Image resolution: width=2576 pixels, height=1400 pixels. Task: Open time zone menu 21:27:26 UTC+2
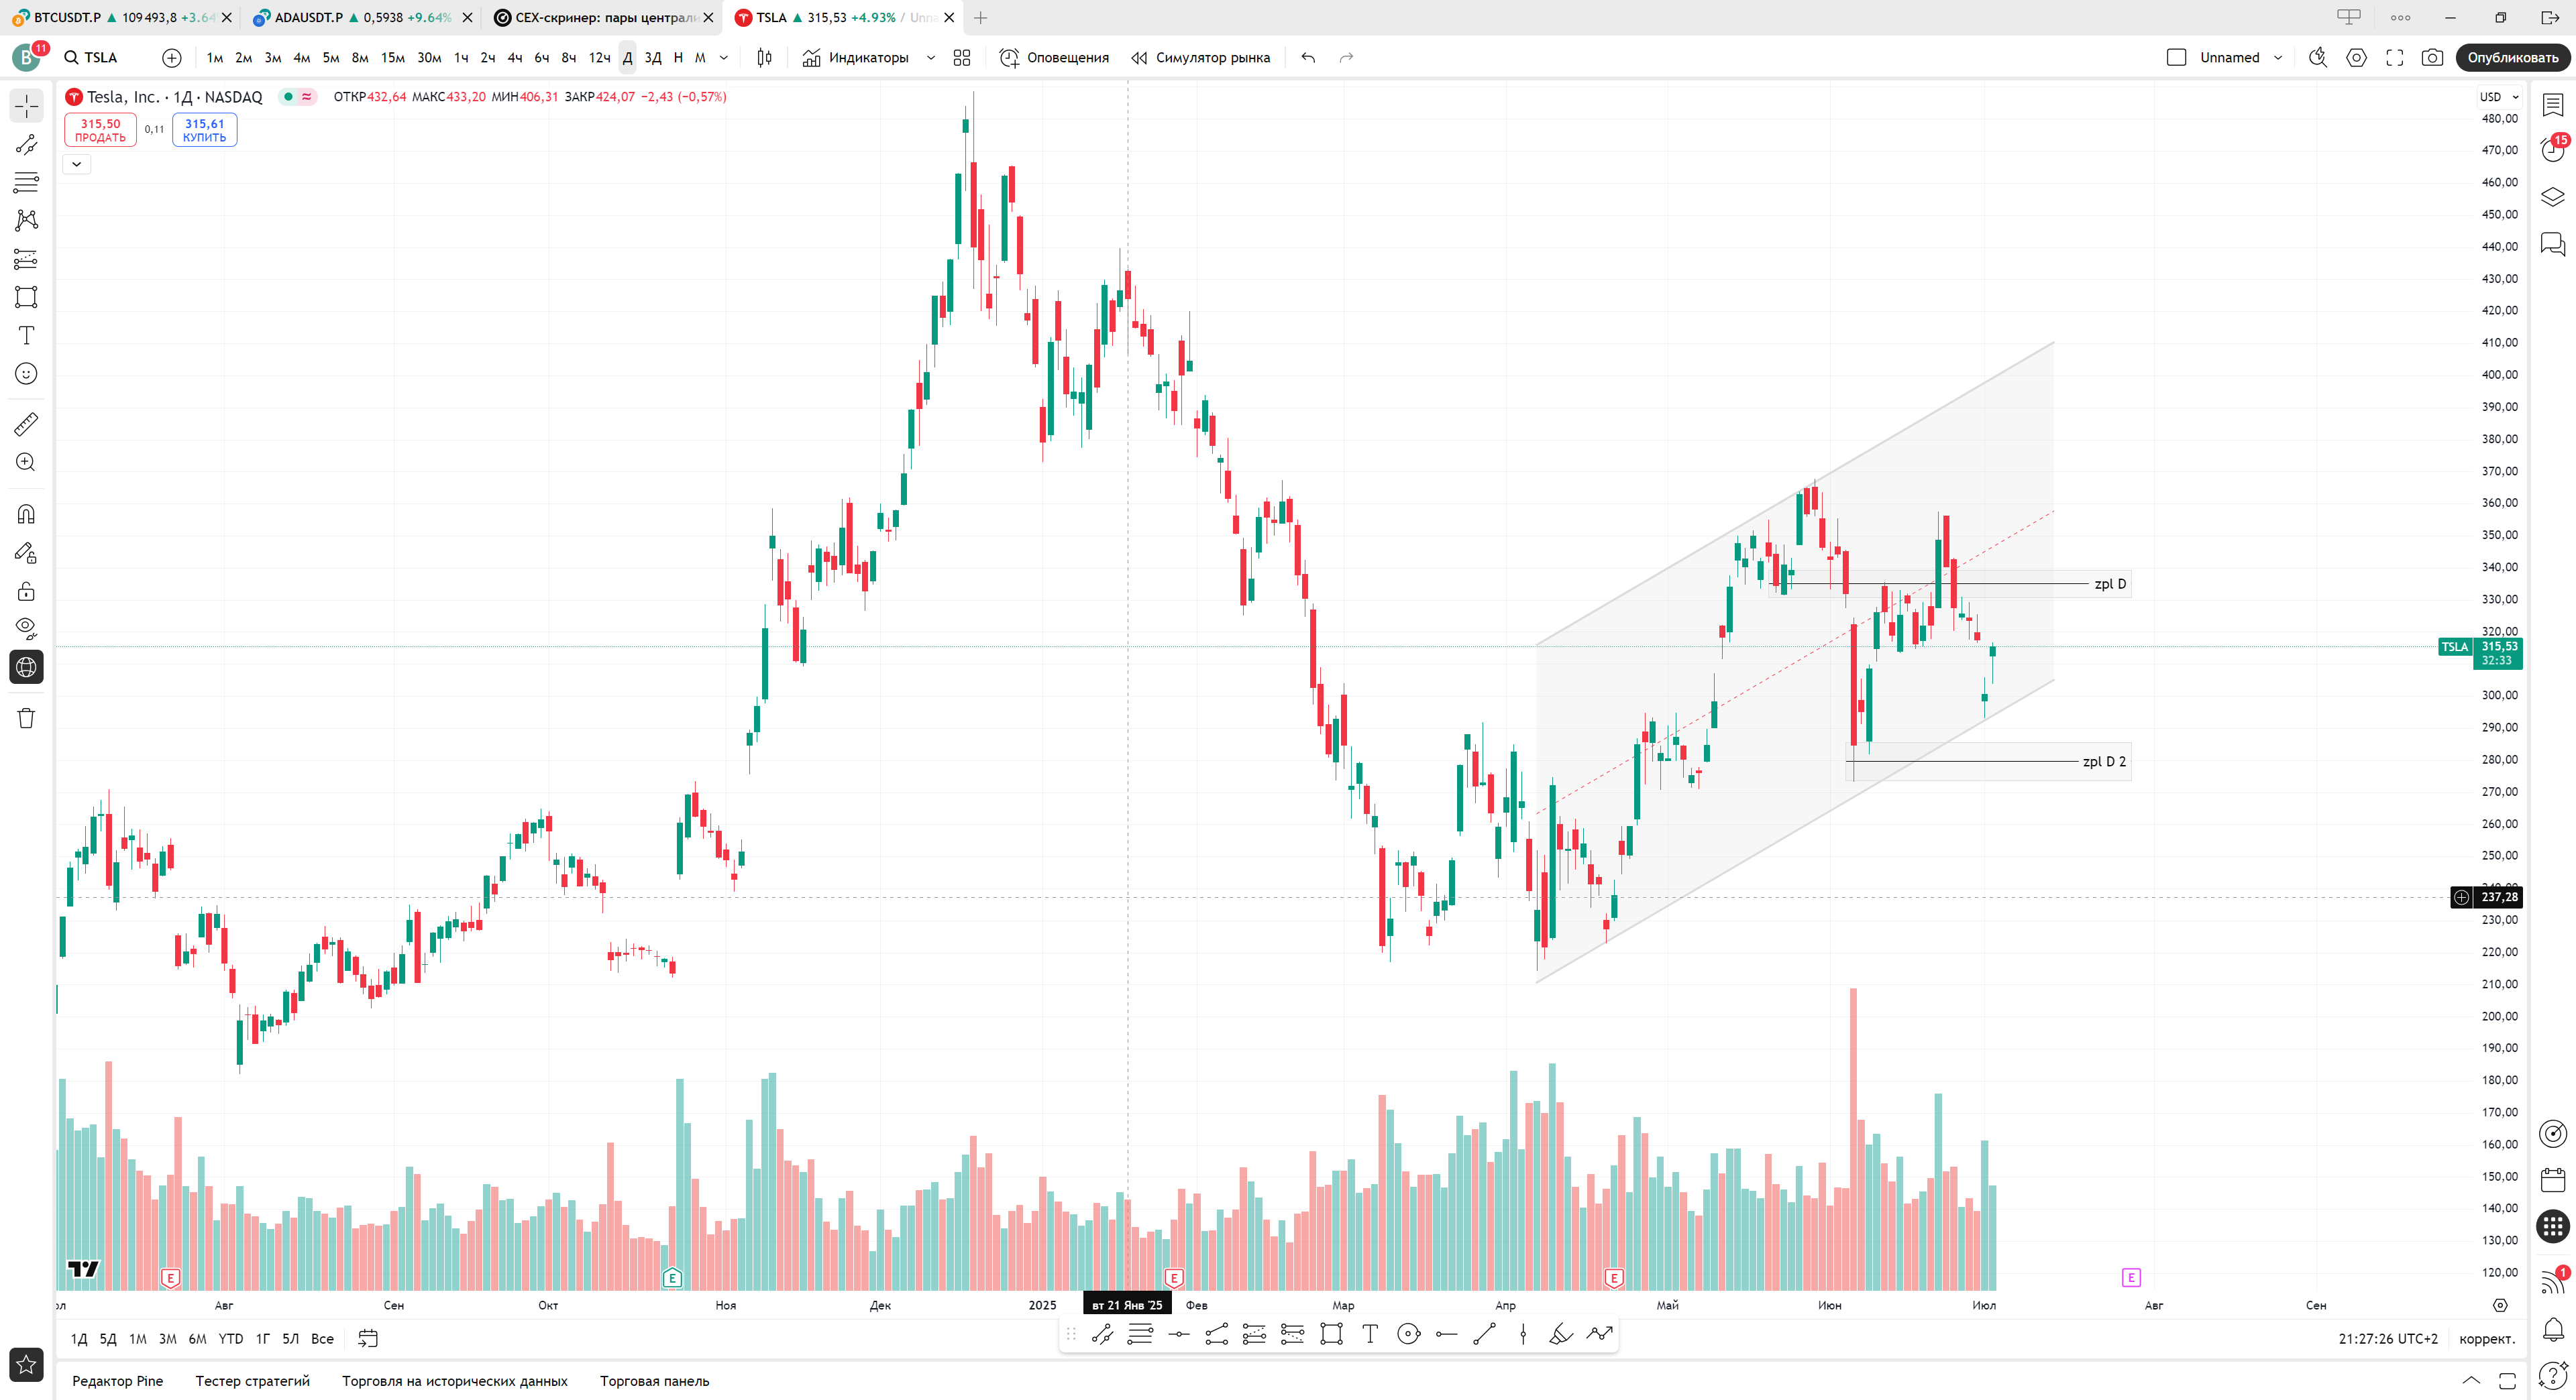click(x=2388, y=1339)
